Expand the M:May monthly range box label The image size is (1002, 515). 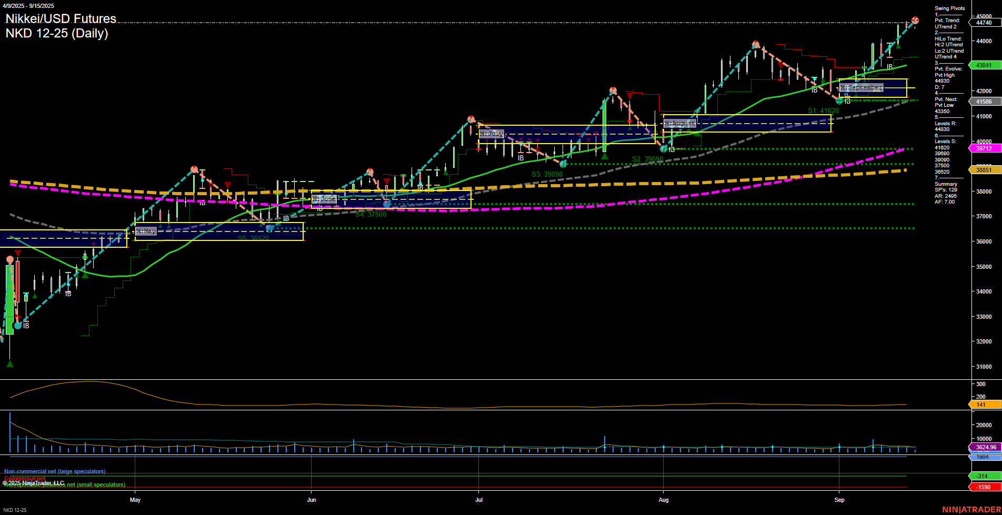[x=146, y=230]
